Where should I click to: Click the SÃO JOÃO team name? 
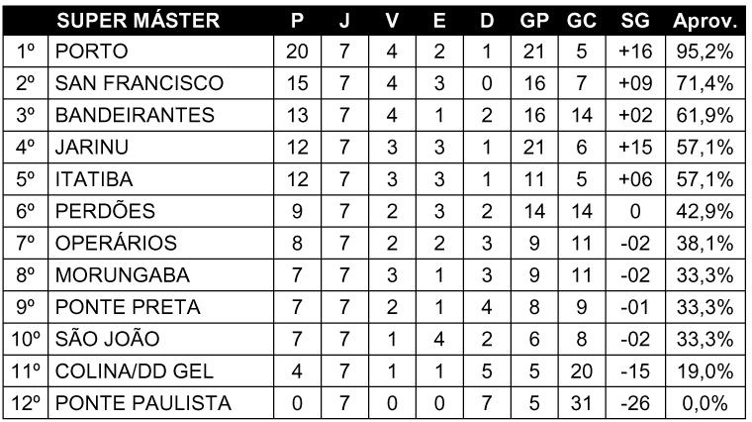(x=108, y=339)
